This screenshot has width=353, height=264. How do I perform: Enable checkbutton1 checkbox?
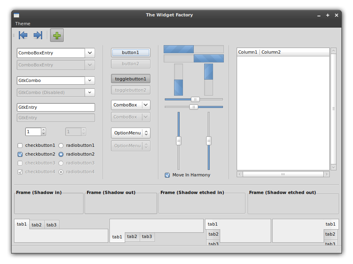[20, 146]
